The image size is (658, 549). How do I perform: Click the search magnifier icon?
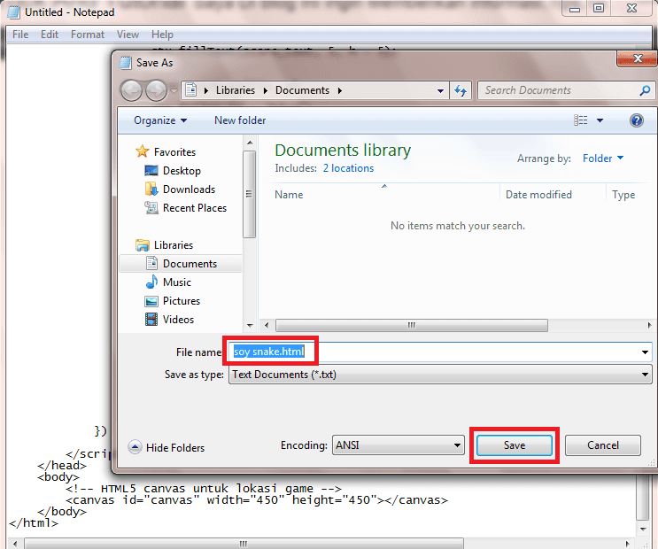645,90
